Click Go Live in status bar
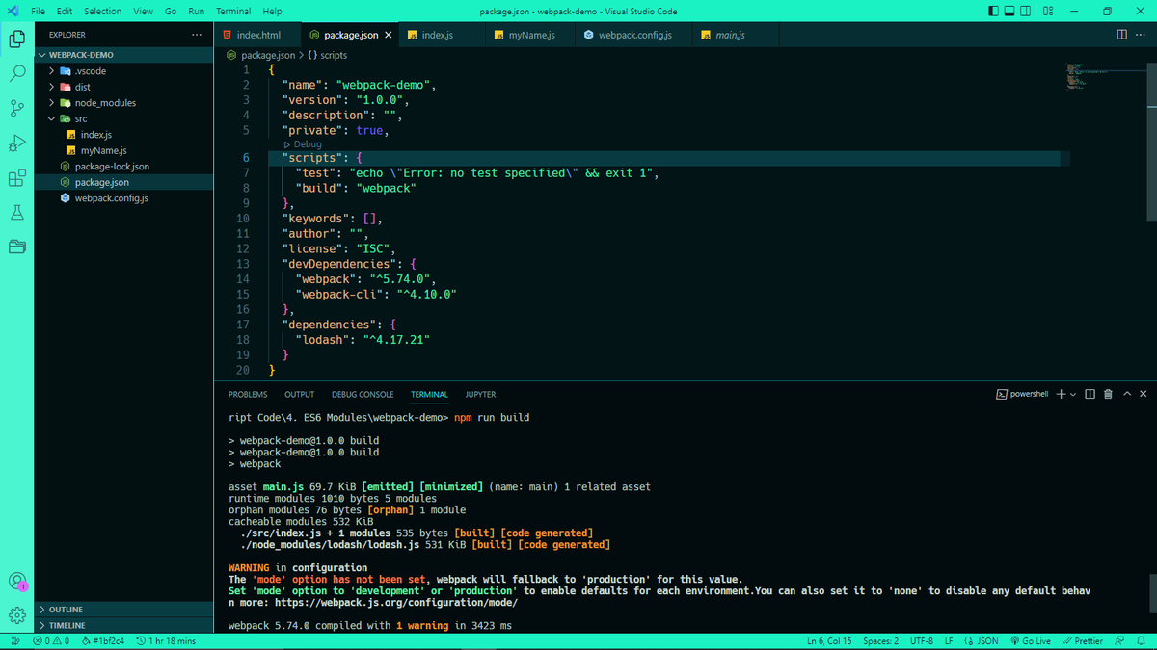The width and height of the screenshot is (1157, 650). pyautogui.click(x=1030, y=641)
